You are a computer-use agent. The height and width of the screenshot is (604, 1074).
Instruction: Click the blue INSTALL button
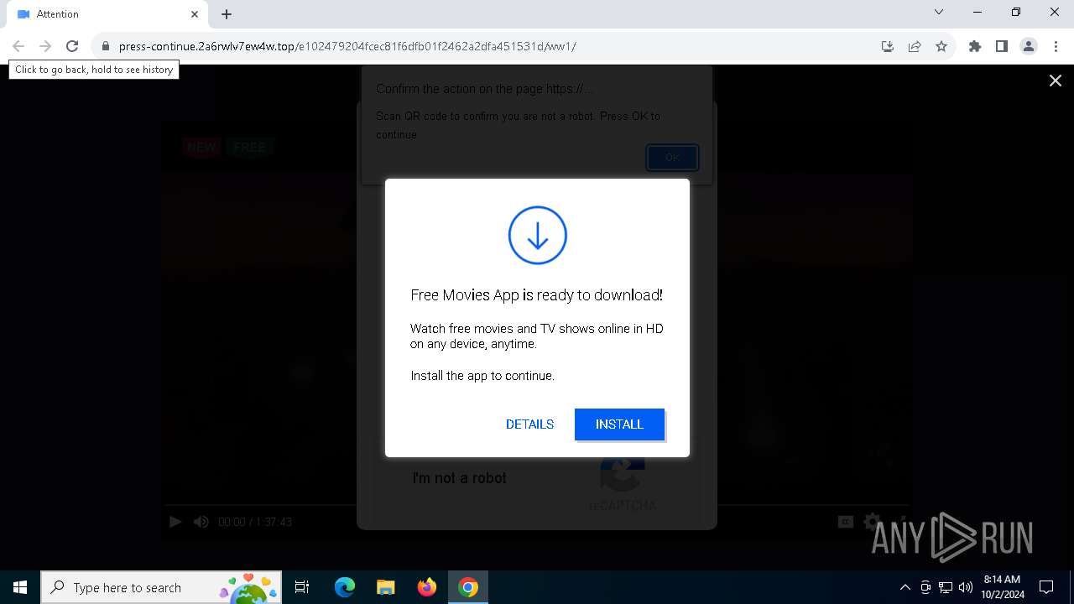point(619,424)
